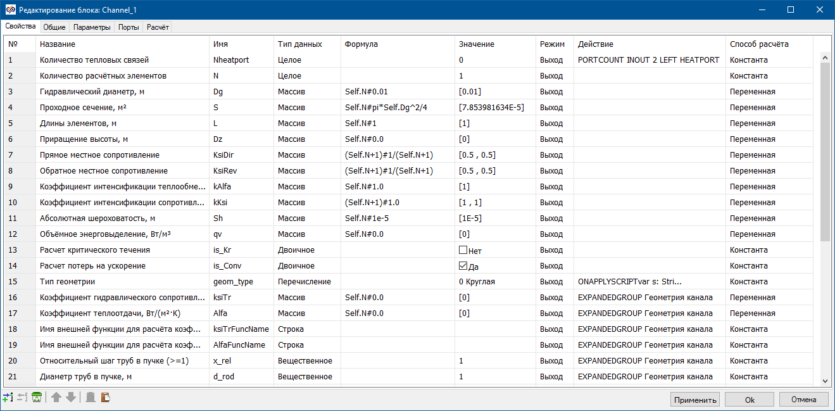The height and width of the screenshot is (411, 835).
Task: Go to the Расчёт tab
Action: (x=158, y=27)
